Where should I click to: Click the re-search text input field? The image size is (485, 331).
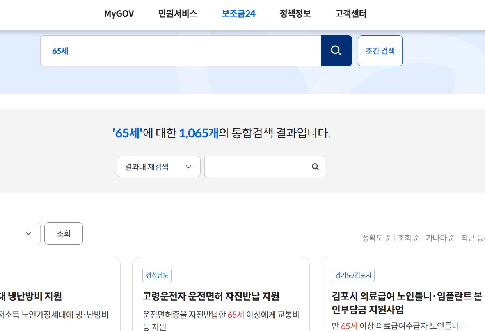point(265,167)
